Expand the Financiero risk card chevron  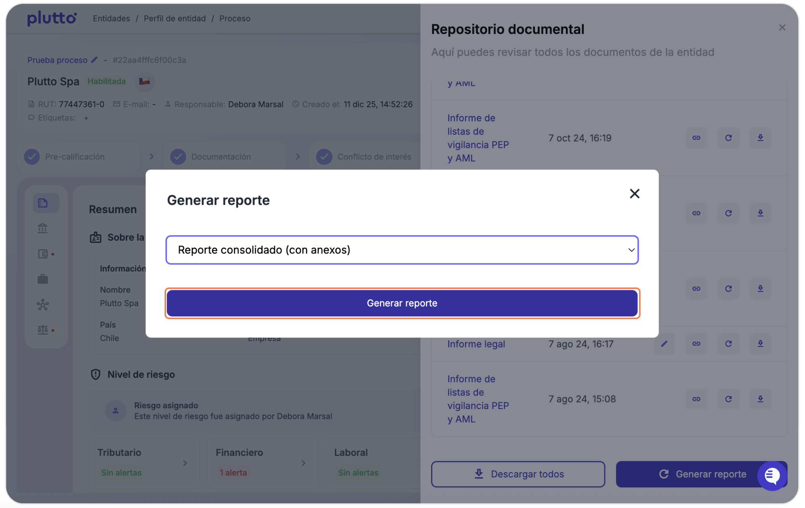click(303, 463)
